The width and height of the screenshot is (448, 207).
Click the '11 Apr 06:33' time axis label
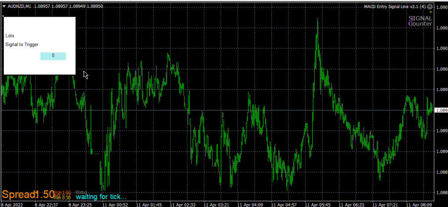point(351,205)
